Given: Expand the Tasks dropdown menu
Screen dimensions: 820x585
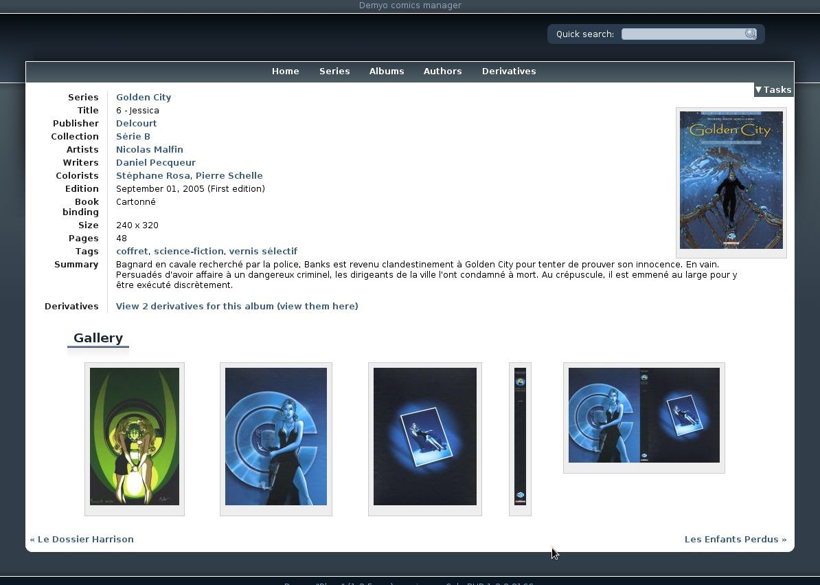Looking at the screenshot, I should tap(773, 89).
